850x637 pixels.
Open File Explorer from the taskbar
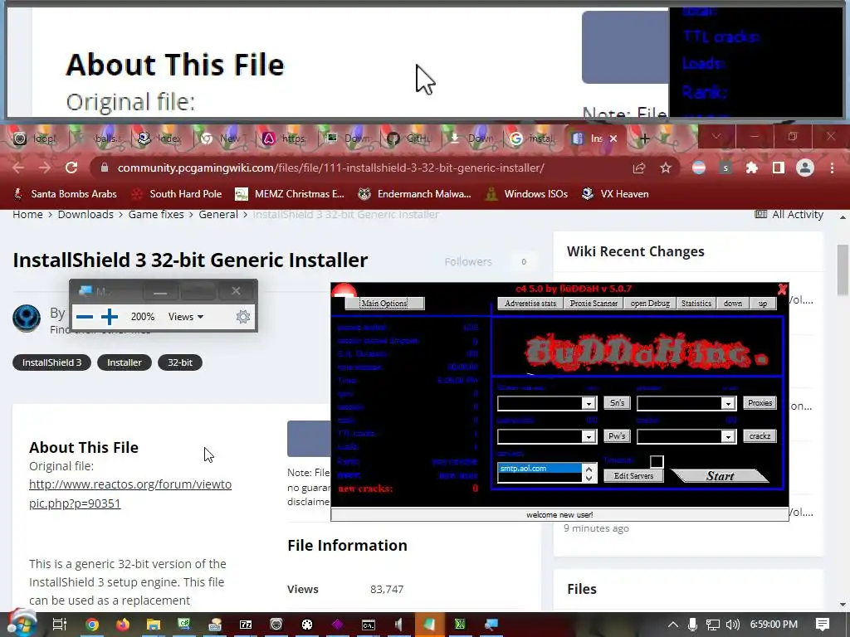tap(154, 625)
